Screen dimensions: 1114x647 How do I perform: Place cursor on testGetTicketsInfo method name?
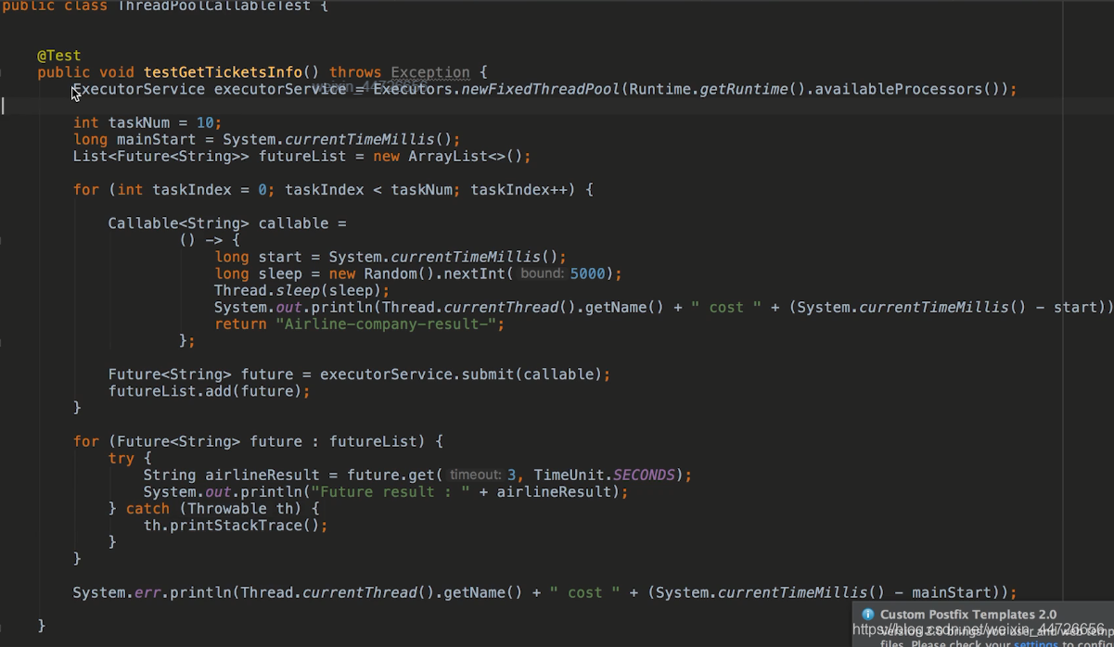coord(223,72)
